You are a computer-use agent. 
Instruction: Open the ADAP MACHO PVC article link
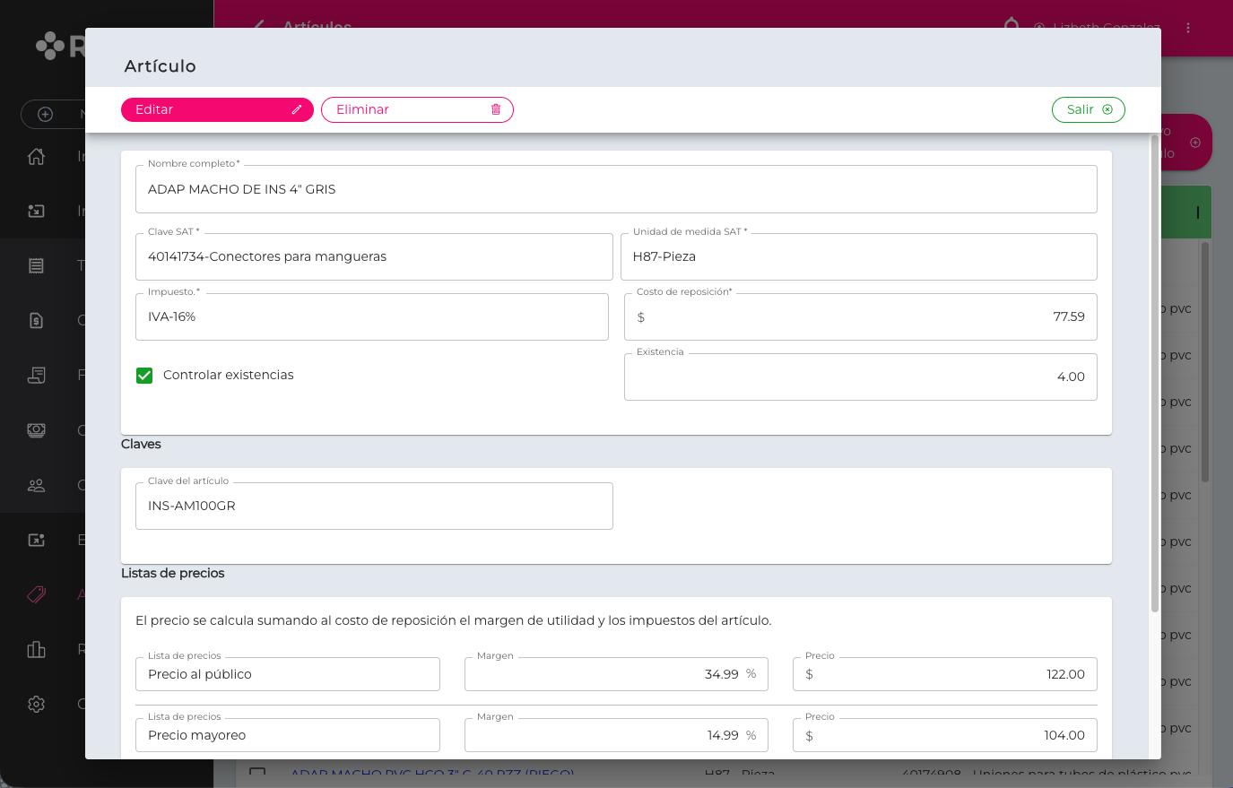point(430,774)
